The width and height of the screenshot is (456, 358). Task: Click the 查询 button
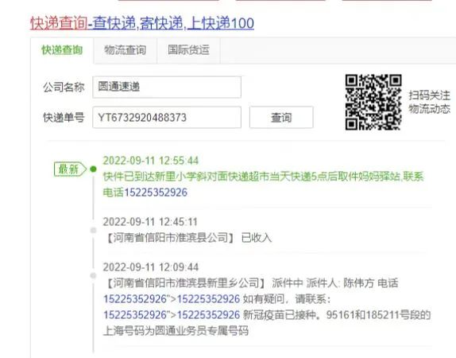click(281, 118)
